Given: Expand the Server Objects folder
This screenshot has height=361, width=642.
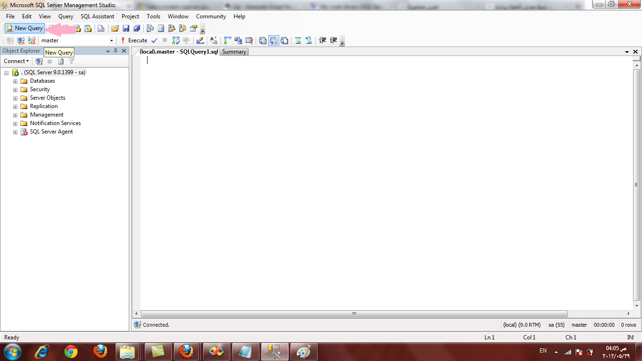Looking at the screenshot, I should tap(15, 98).
